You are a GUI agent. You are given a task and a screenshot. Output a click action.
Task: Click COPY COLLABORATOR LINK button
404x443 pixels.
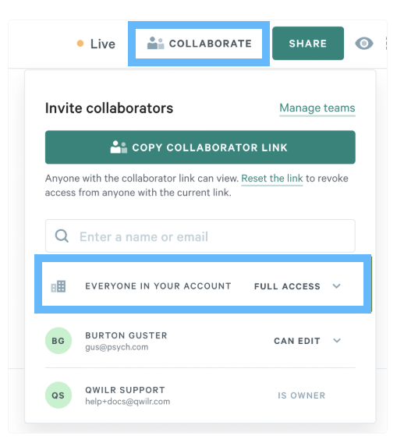pos(200,147)
